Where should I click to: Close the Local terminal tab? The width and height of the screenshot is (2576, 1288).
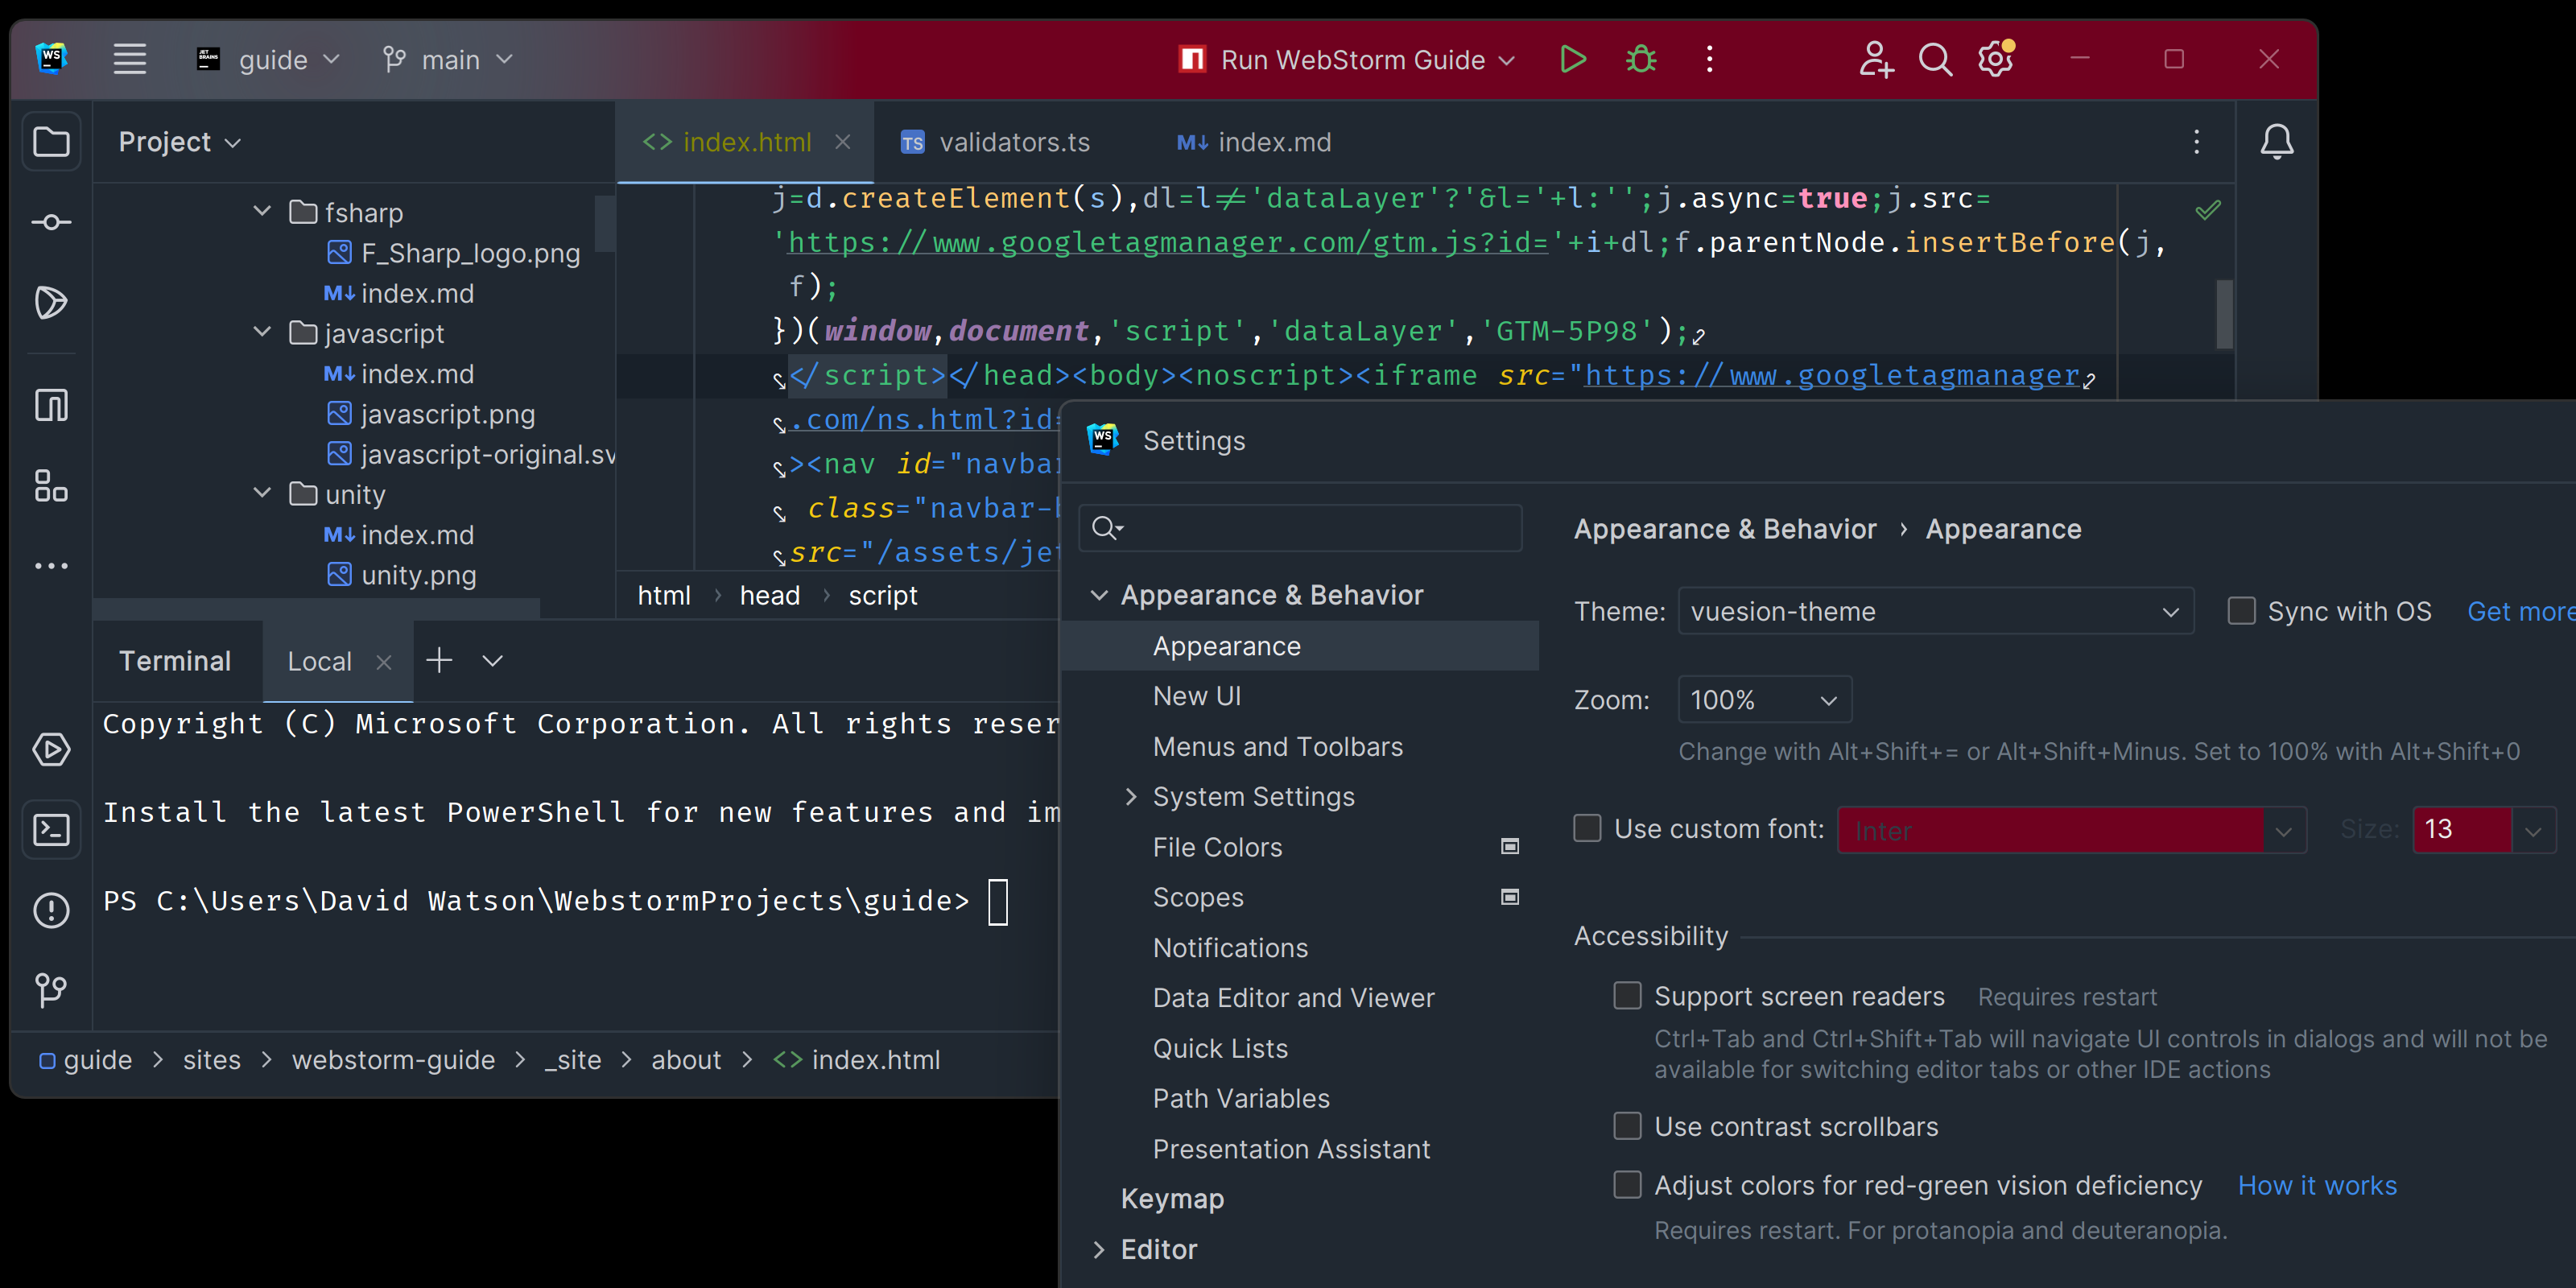[384, 662]
